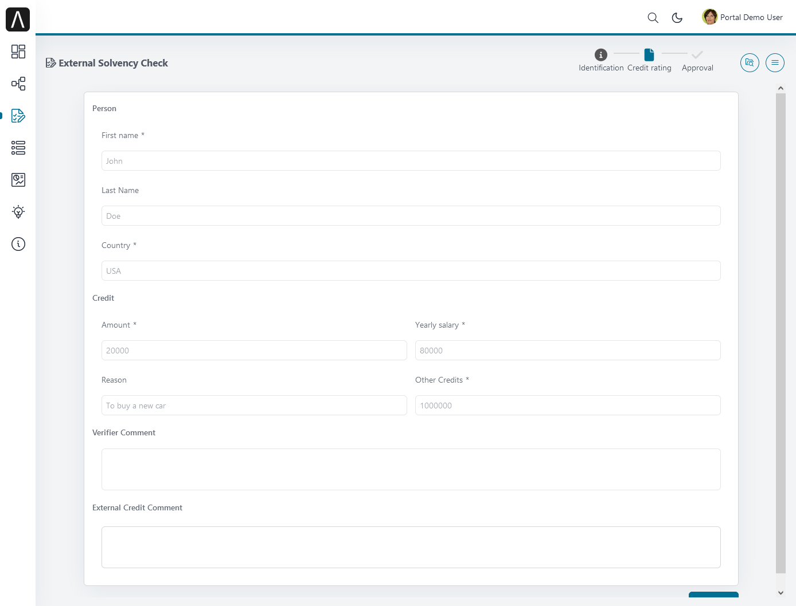
Task: Focus the First name field
Action: coord(411,161)
